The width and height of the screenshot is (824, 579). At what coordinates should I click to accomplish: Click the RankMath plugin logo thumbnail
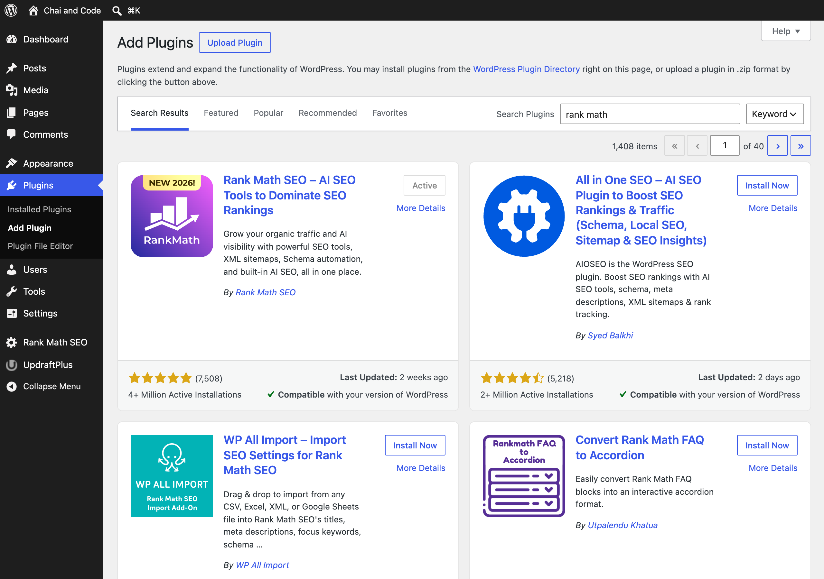click(172, 216)
